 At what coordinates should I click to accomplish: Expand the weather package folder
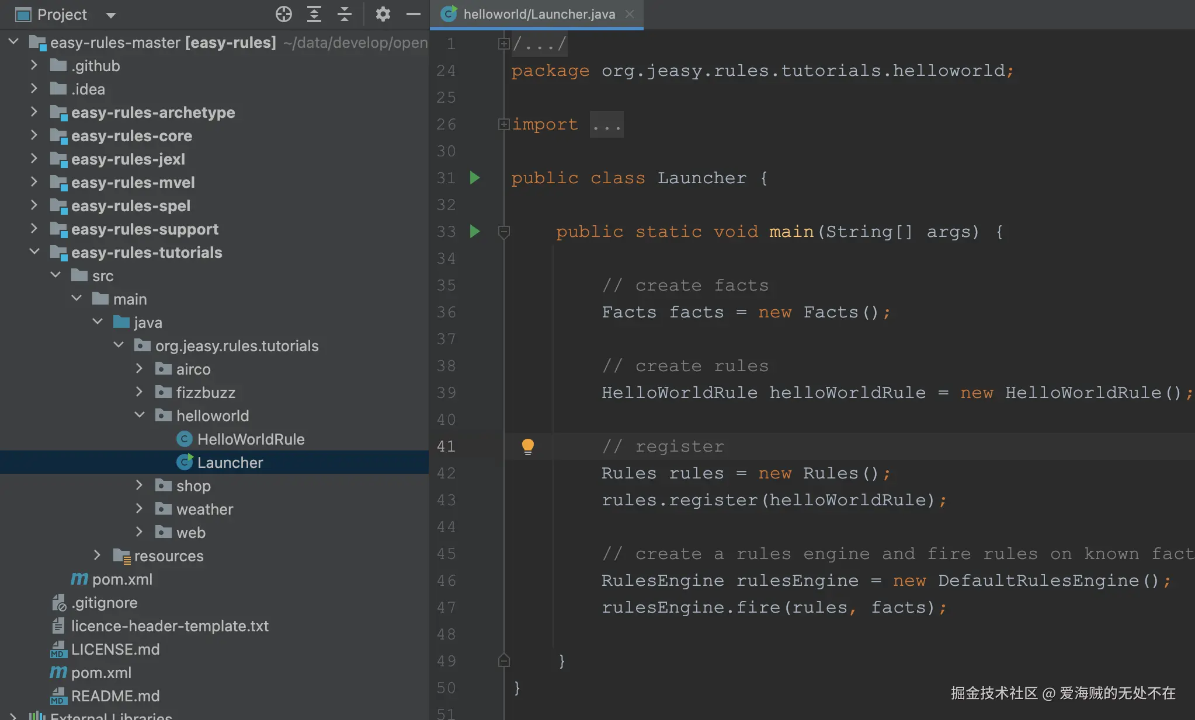[x=139, y=508]
